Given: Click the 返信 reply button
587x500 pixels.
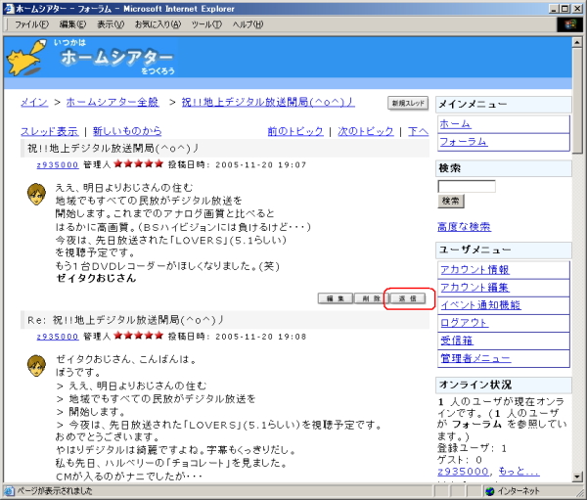Looking at the screenshot, I should pyautogui.click(x=408, y=298).
